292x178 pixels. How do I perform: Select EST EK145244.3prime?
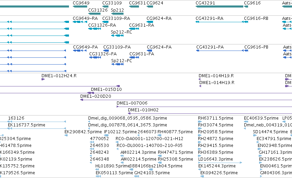tap(217, 166)
